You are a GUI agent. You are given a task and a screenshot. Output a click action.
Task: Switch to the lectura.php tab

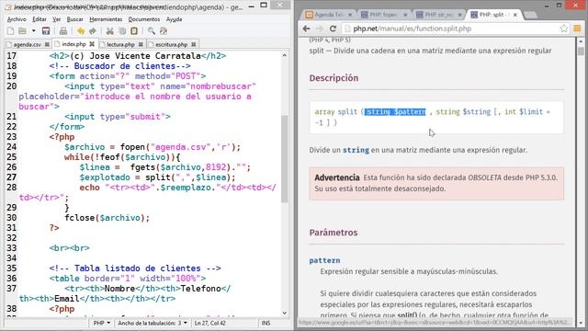[120, 44]
